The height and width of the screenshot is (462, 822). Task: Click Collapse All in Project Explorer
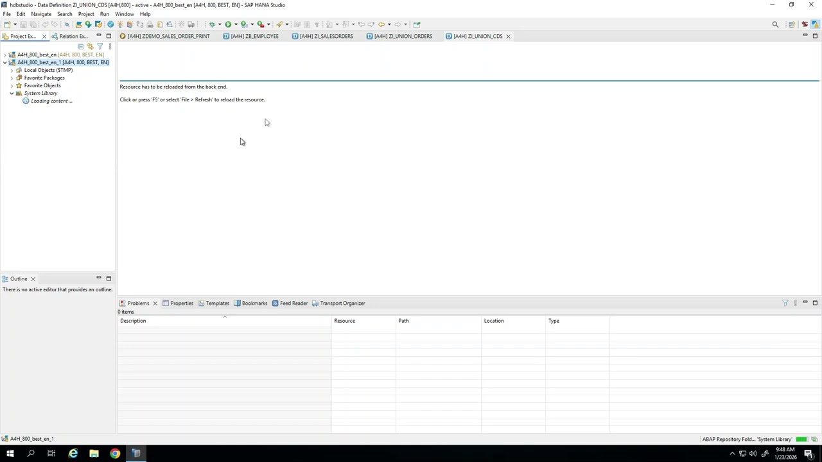(80, 46)
